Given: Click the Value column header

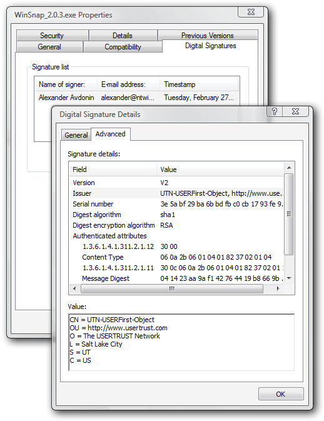Looking at the screenshot, I should (220, 170).
